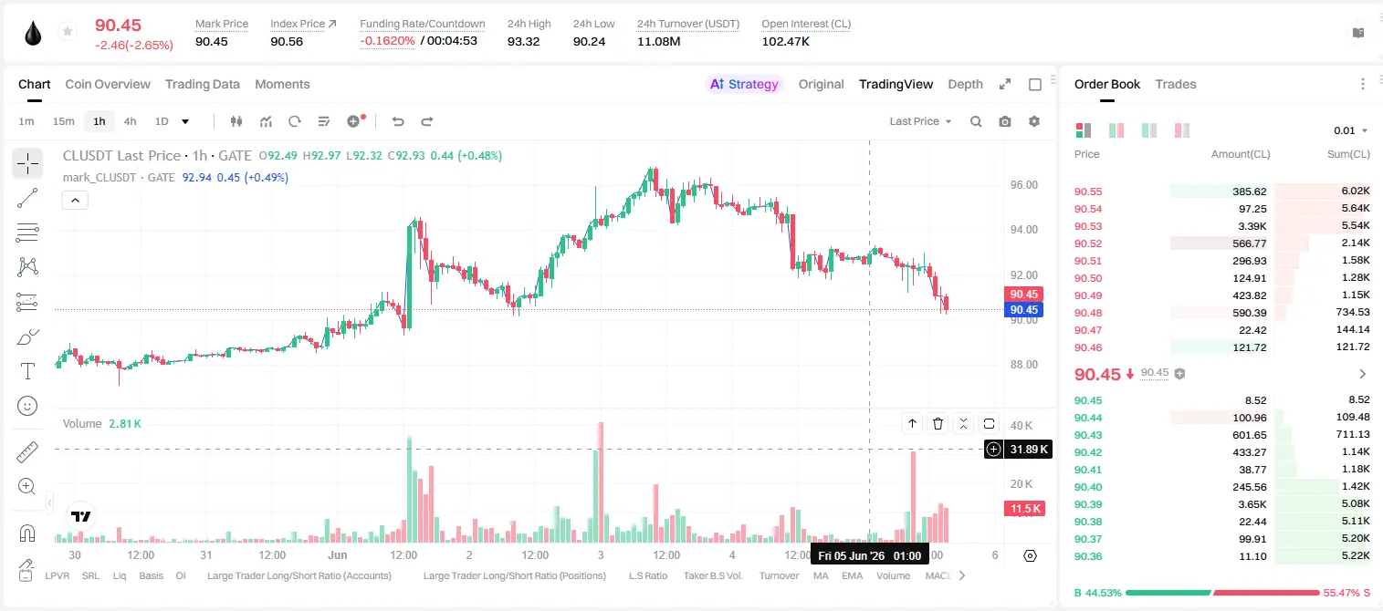Toggle favorite star next to price
Image resolution: width=1383 pixels, height=611 pixels.
(68, 32)
